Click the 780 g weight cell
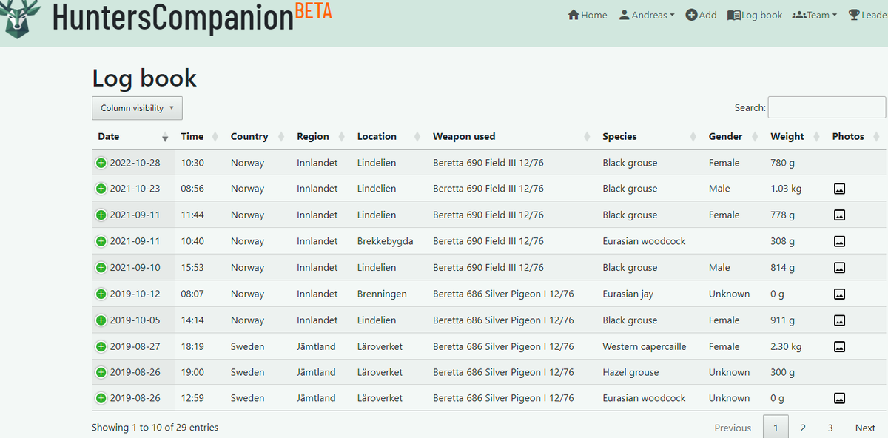The height and width of the screenshot is (438, 888). [783, 163]
